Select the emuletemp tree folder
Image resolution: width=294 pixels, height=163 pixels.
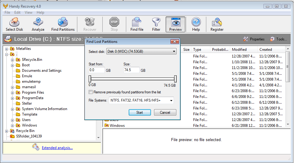coord(31,81)
